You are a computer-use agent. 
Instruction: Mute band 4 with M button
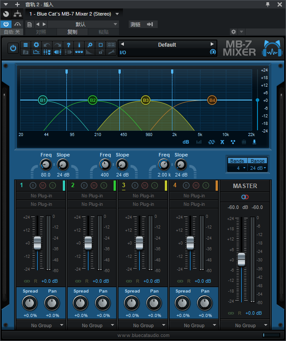[x=196, y=185]
